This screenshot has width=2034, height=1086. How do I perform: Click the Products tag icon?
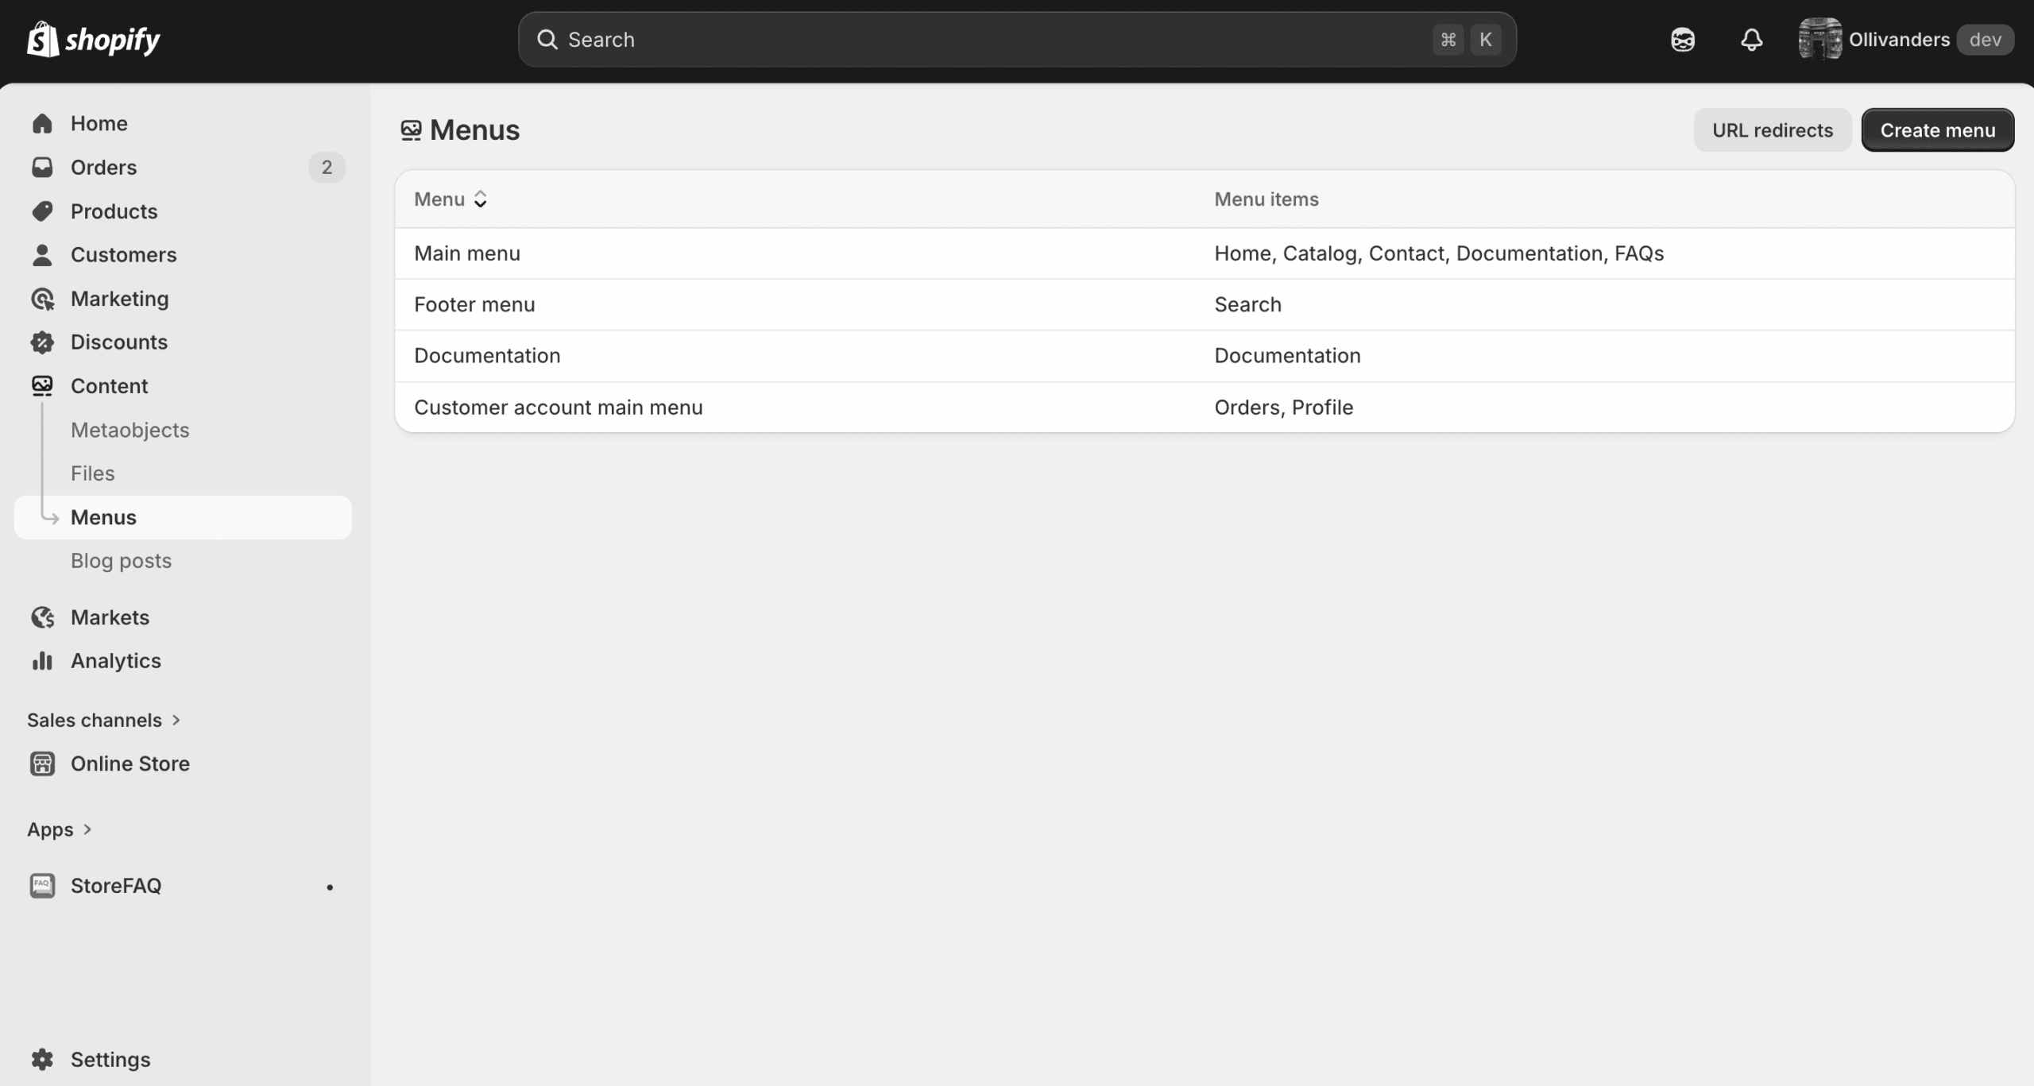[42, 211]
